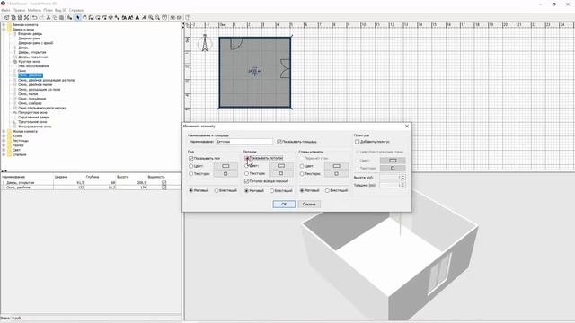Click the OK button in room dialog
The height and width of the screenshot is (323, 575).
coord(284,204)
